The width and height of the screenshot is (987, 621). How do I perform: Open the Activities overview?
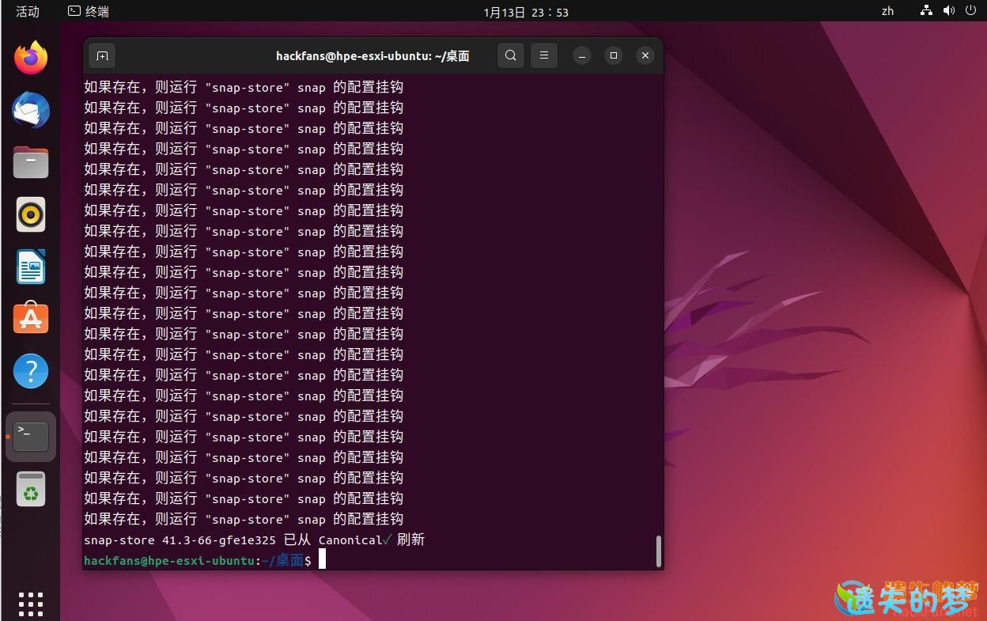pyautogui.click(x=28, y=11)
